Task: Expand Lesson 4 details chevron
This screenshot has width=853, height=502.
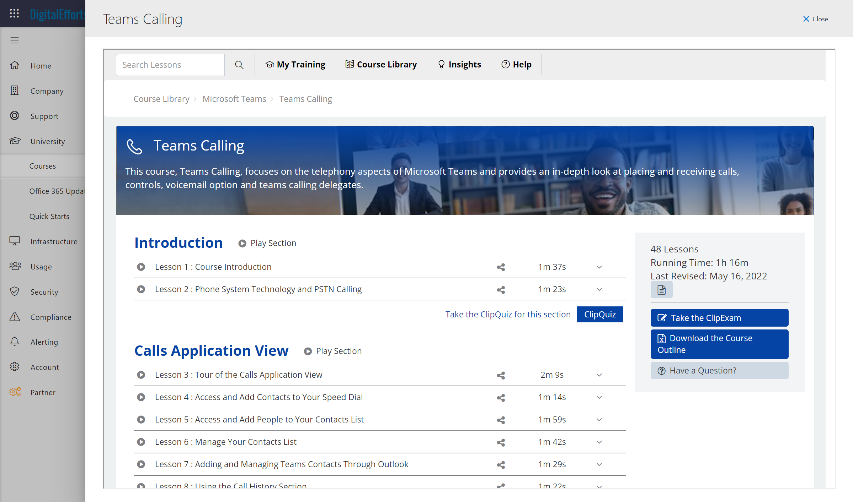Action: coord(599,397)
